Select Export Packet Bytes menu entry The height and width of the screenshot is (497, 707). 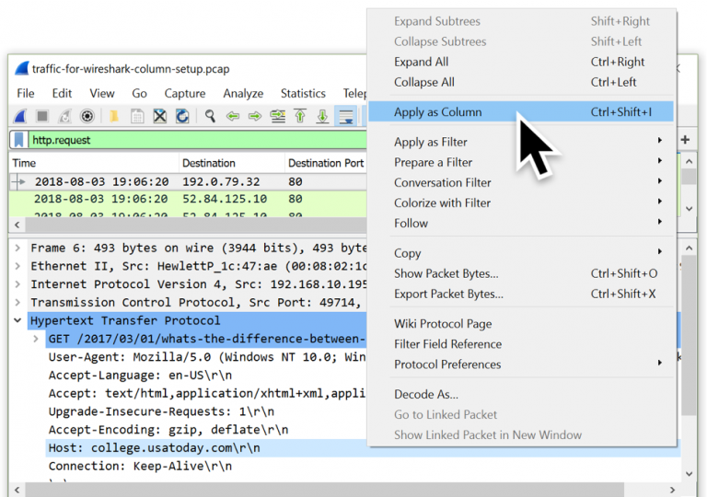pyautogui.click(x=448, y=294)
